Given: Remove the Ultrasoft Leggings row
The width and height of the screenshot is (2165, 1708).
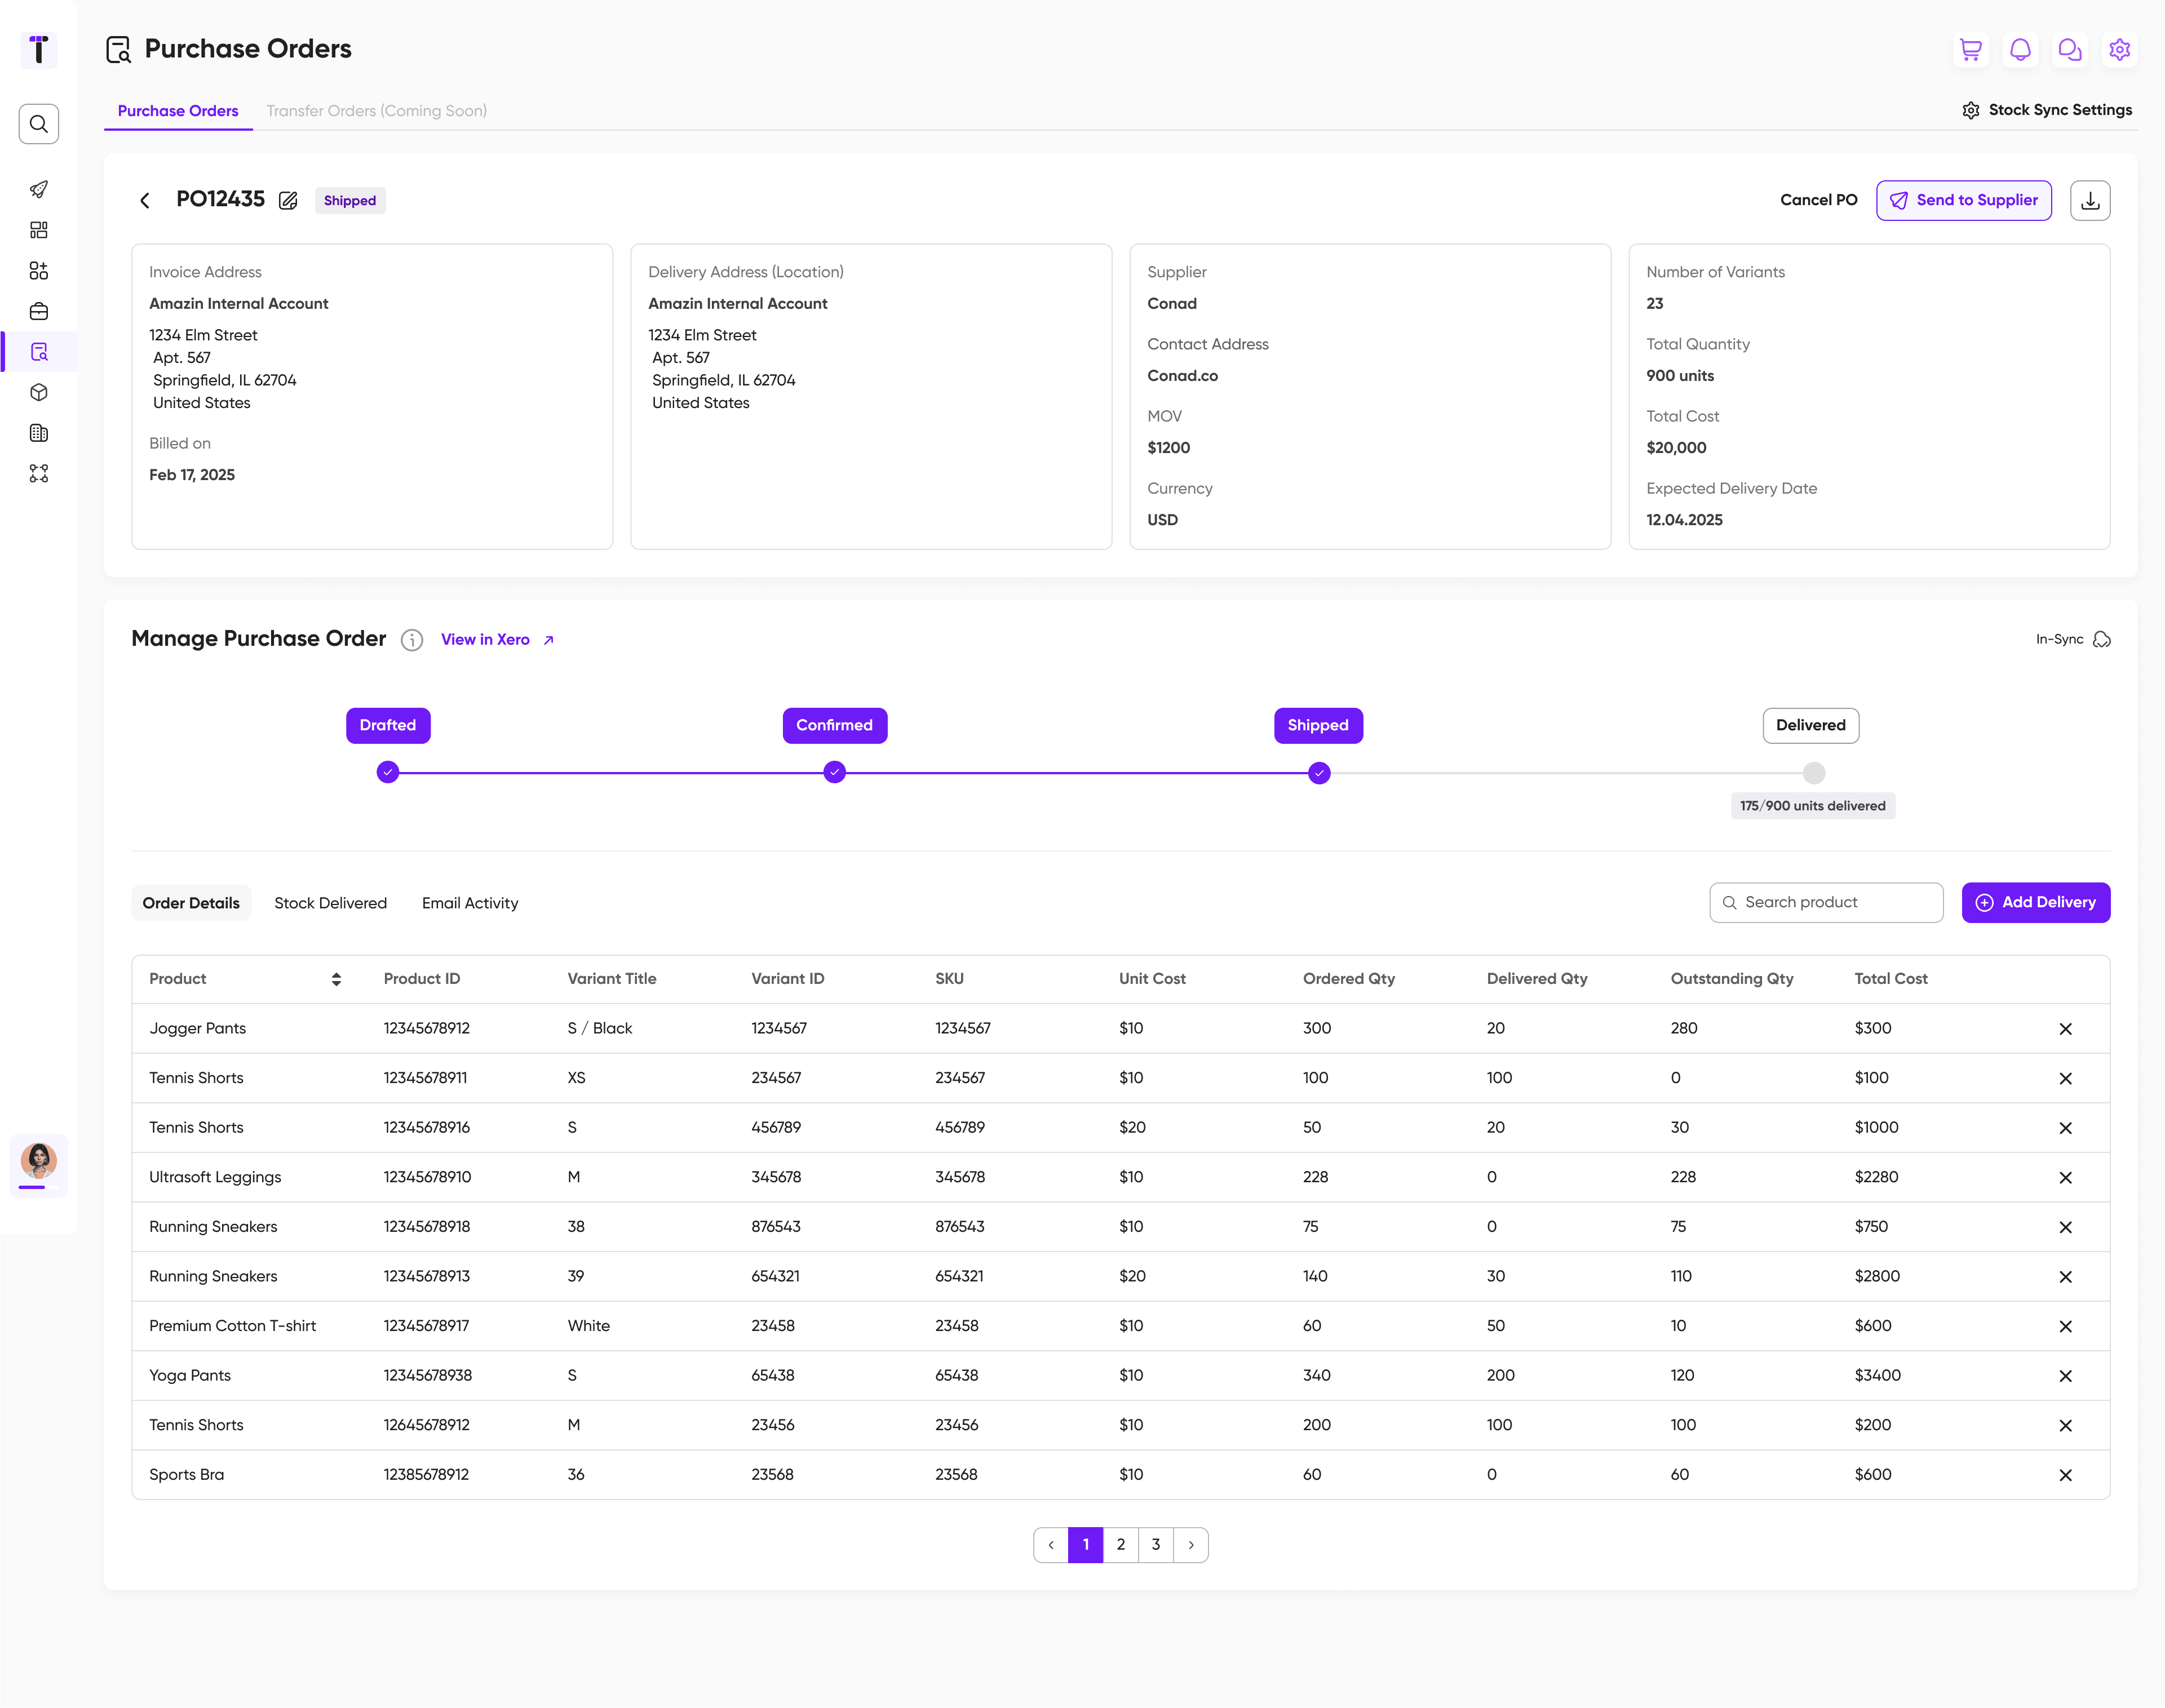Looking at the screenshot, I should pos(2066,1177).
